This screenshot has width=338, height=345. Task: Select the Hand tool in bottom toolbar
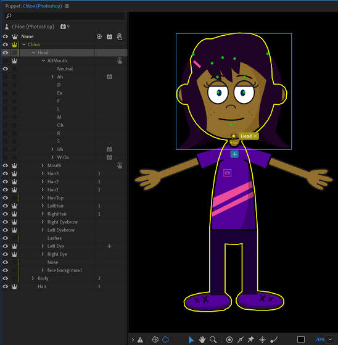pos(202,339)
